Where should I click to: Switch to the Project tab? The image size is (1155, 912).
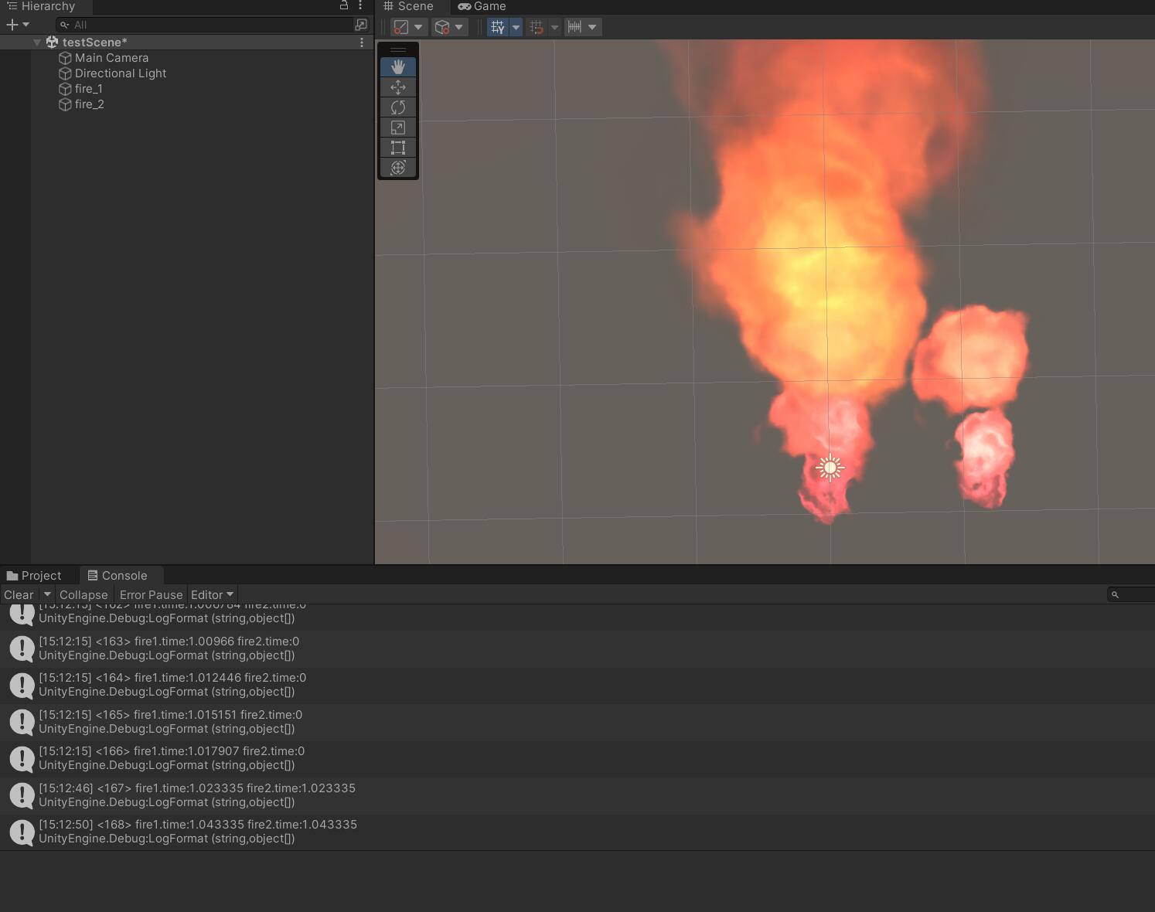point(34,576)
